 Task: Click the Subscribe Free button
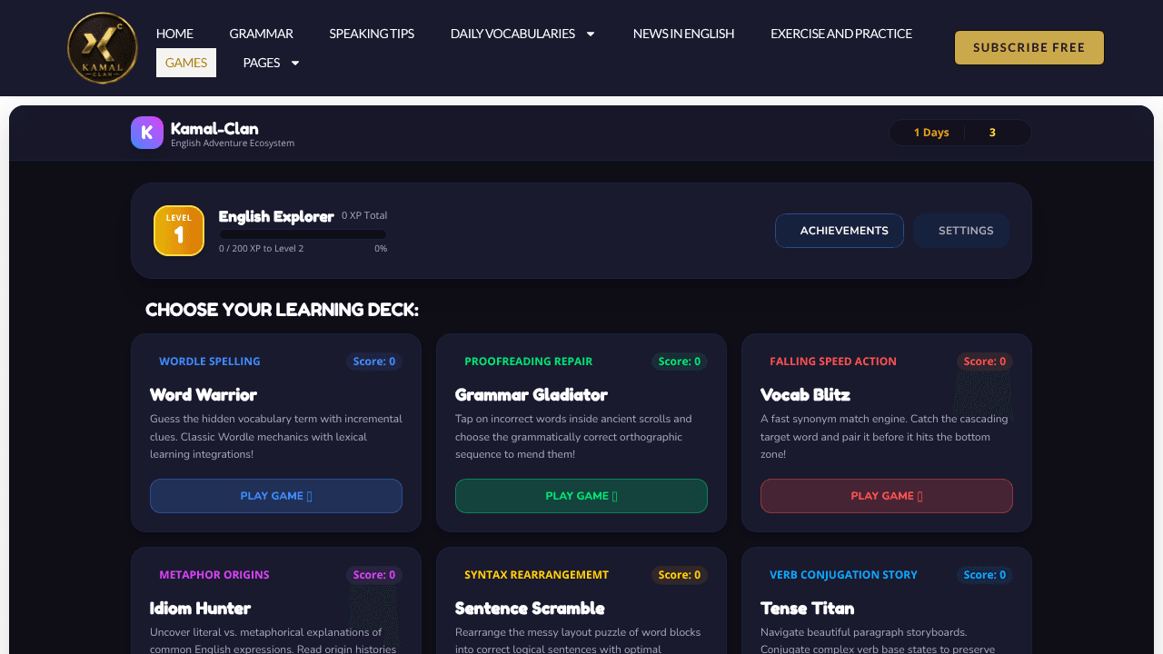point(1029,47)
